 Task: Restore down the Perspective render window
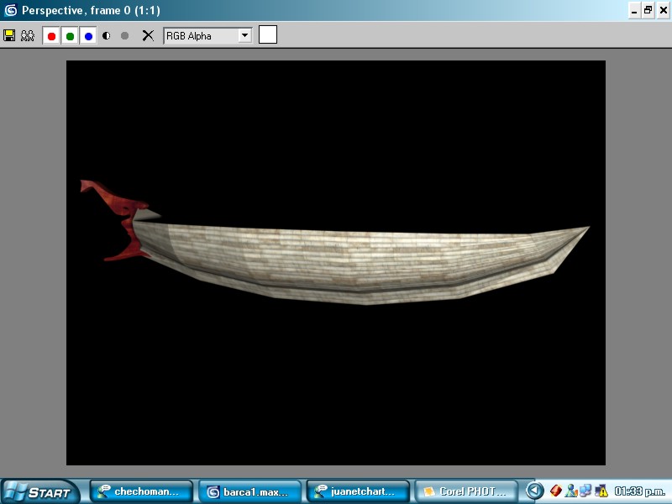[x=648, y=10]
